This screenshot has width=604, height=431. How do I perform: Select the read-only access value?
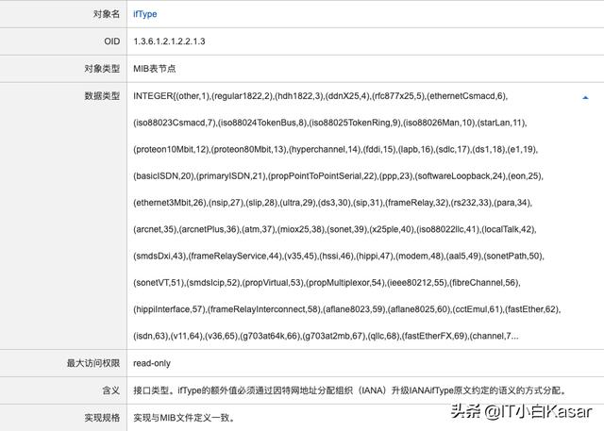click(x=152, y=363)
